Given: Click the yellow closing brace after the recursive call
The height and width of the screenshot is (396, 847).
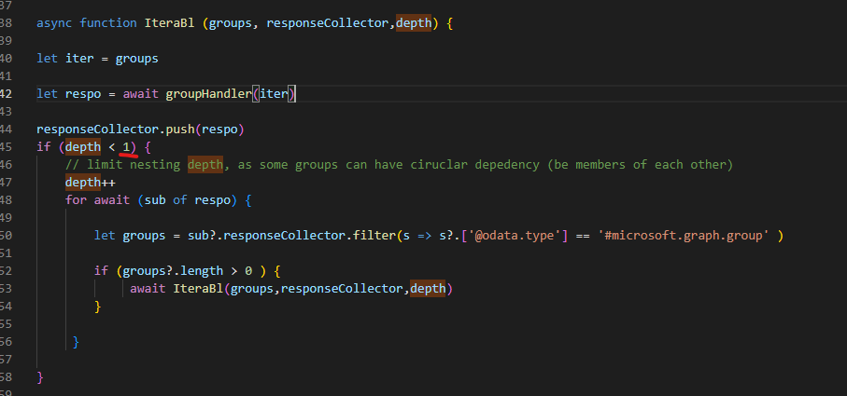Looking at the screenshot, I should 98,306.
